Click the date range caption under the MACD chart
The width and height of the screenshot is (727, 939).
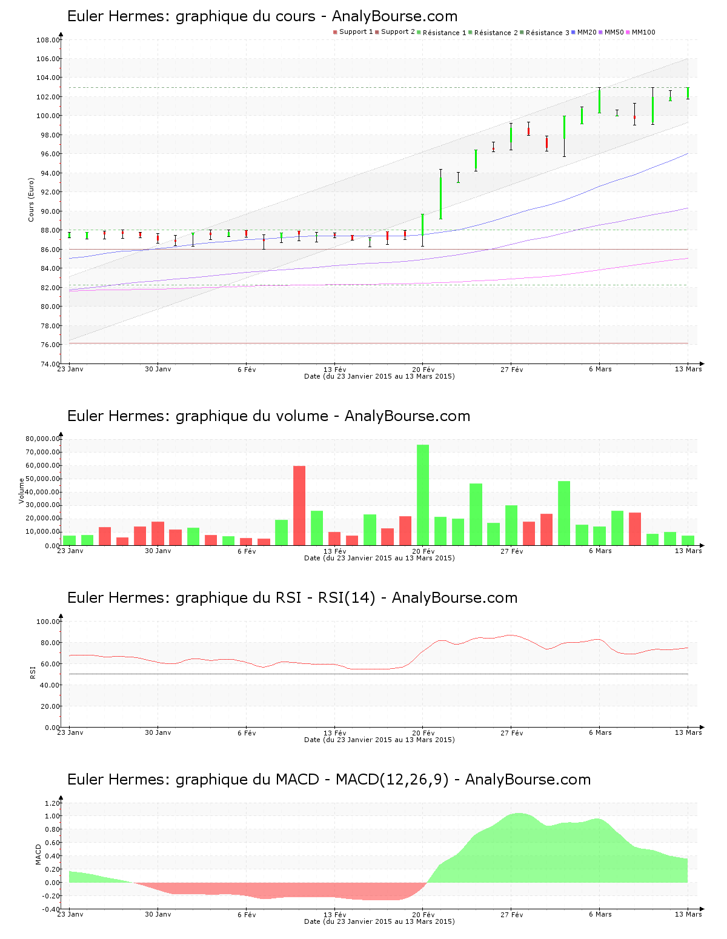[379, 921]
